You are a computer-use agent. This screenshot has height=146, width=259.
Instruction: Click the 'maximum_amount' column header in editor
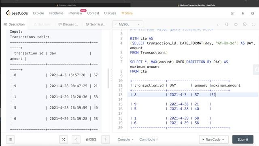226,86
